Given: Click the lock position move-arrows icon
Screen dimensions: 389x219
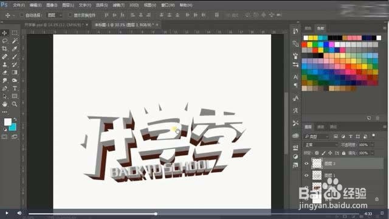Looking at the screenshot, I should [330, 153].
